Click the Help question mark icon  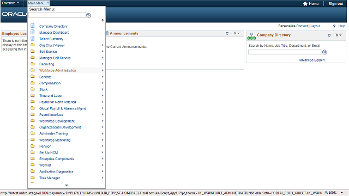[334, 26]
